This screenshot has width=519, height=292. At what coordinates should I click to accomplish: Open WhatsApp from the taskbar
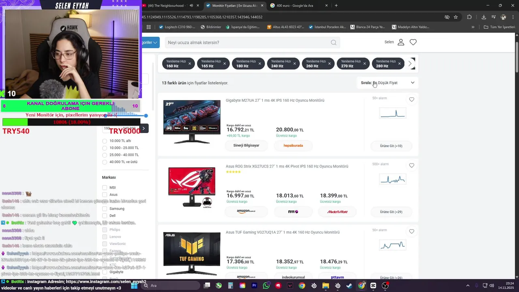pos(266,286)
